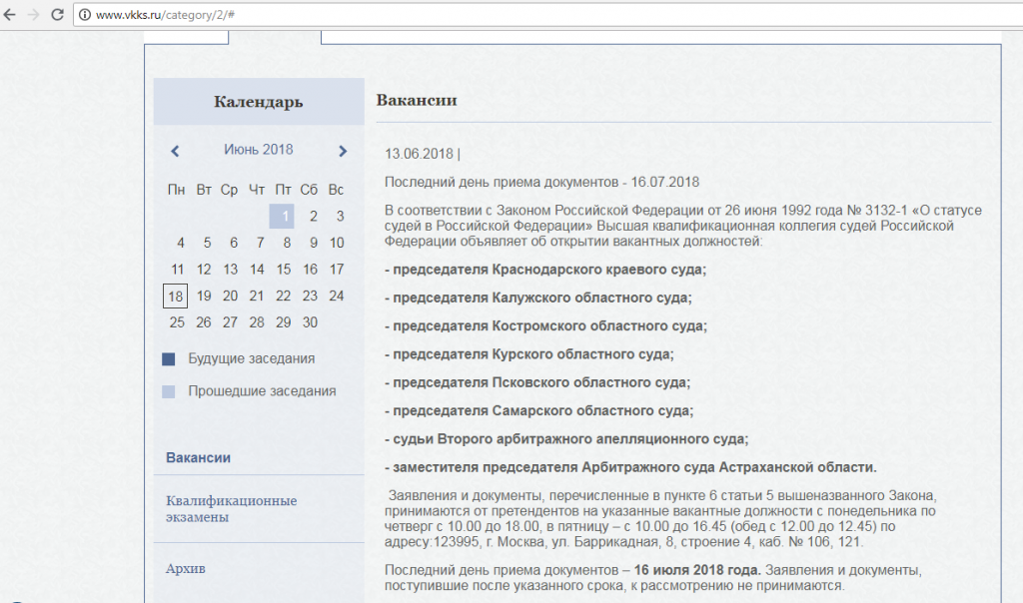Click the line председателя Курского областного суда
Screen dimensions: 1023x603
529,354
